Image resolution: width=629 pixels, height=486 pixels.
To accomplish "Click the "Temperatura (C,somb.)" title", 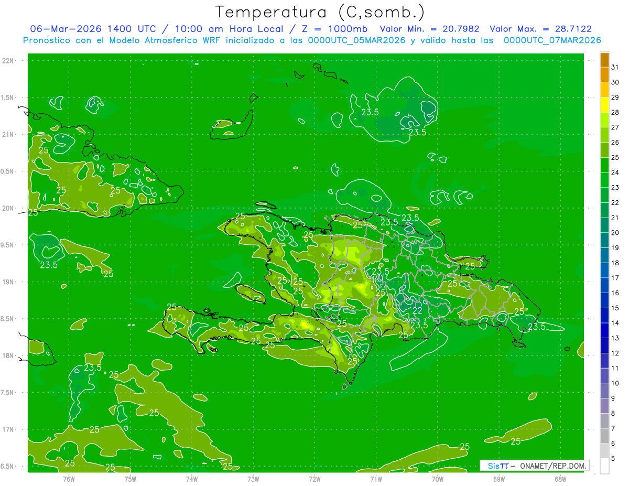I will (x=320, y=12).
